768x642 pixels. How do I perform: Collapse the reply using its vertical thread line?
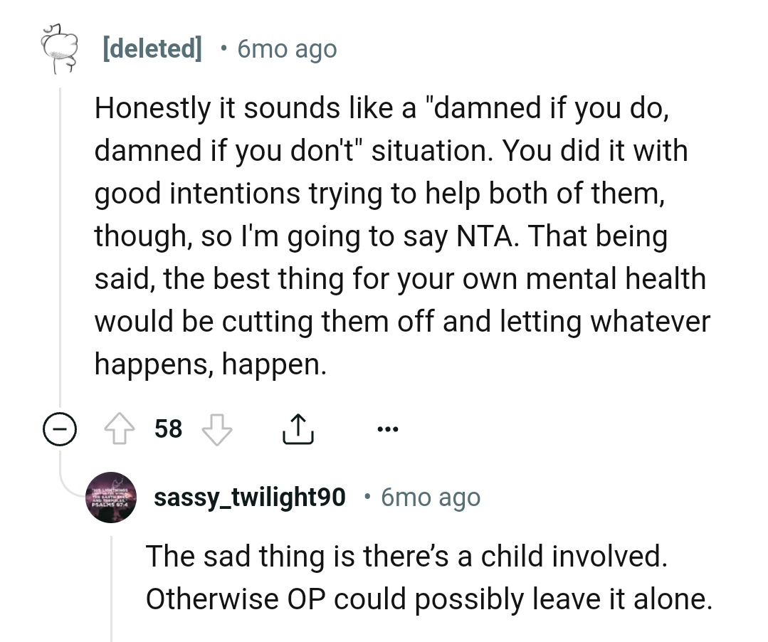(112, 584)
